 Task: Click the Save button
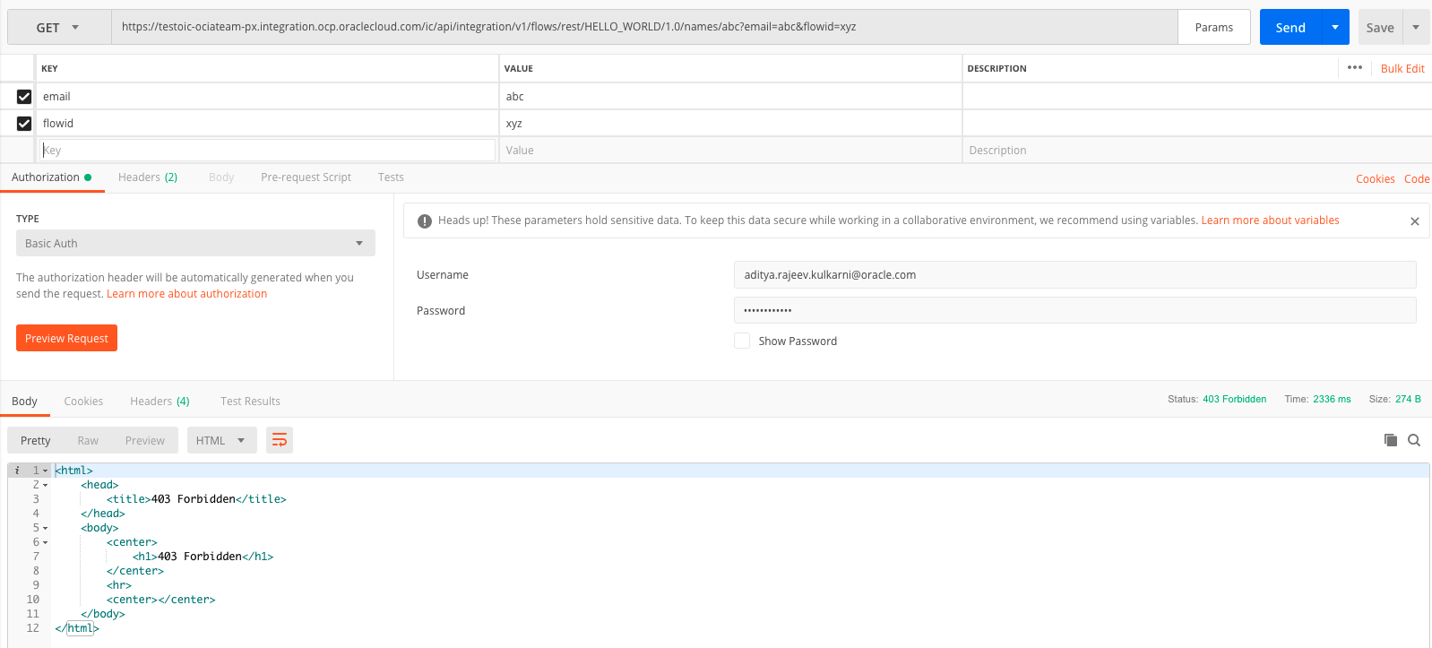coord(1380,28)
